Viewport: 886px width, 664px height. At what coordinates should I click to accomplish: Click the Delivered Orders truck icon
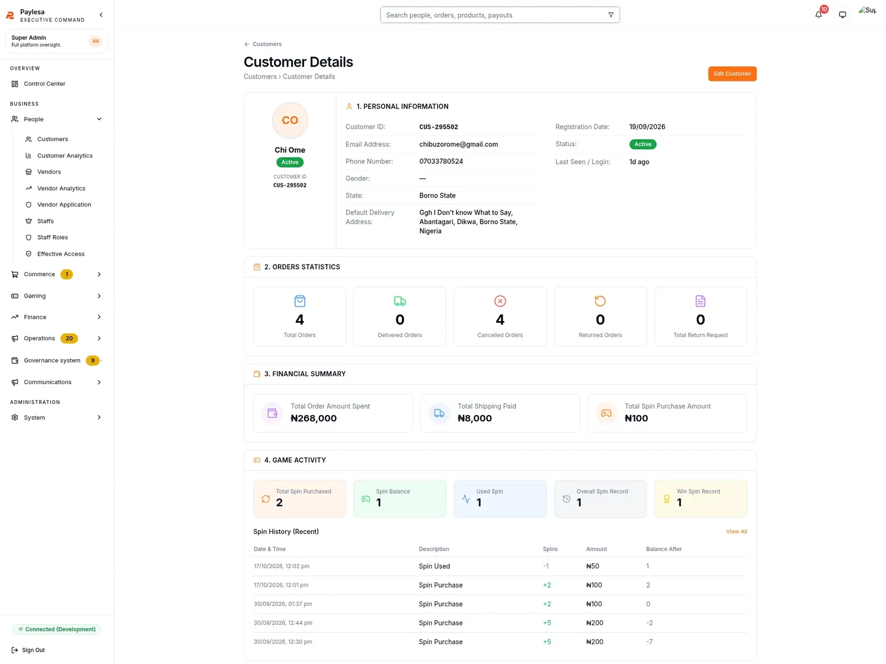400,301
